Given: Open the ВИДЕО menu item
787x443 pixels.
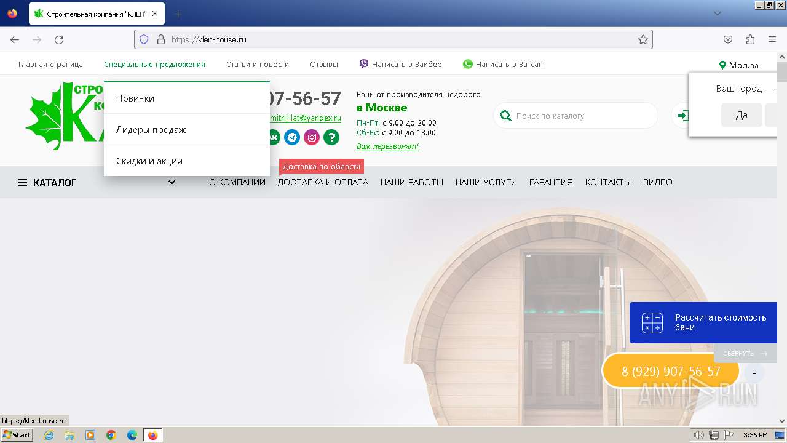Looking at the screenshot, I should pyautogui.click(x=658, y=182).
